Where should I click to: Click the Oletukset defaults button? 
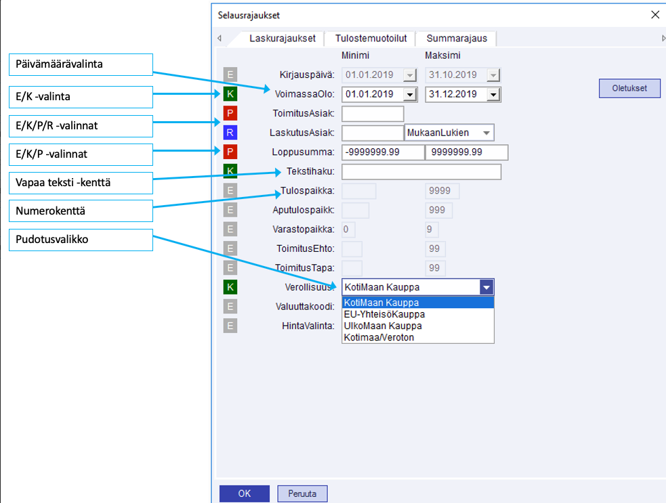click(629, 88)
